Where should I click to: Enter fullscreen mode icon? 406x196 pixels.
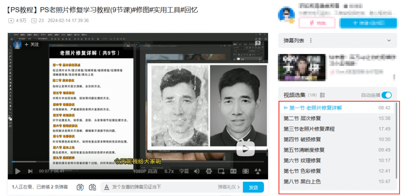pos(245,171)
